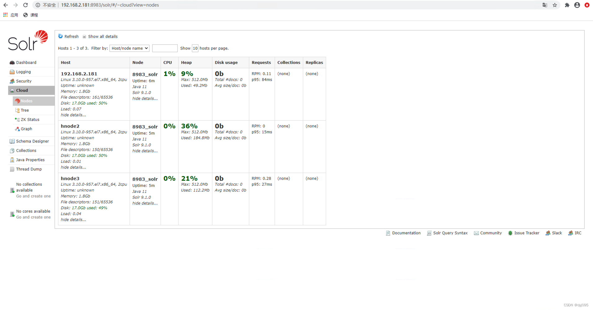Click the Schema Designer icon
593x310 pixels.
(x=12, y=141)
